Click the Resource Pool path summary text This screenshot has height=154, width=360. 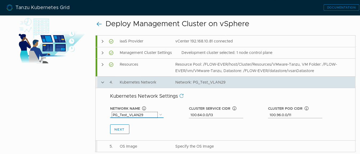(x=256, y=68)
